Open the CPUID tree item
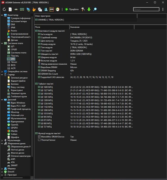 coord(12,49)
